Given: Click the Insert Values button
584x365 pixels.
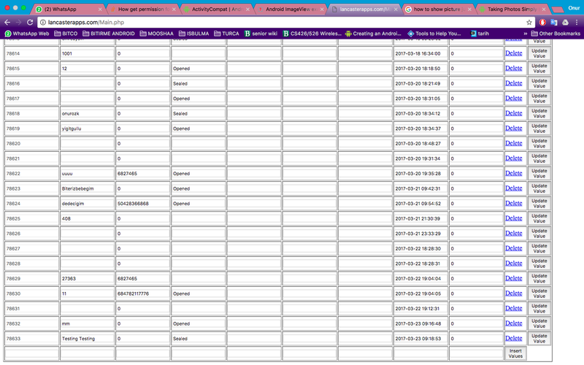Looking at the screenshot, I should pyautogui.click(x=515, y=353).
